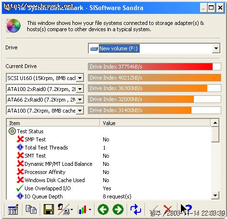Viewport: 227px width, 219px height.
Task: Minimize the SiSoftware Sandra window
Action: [203, 8]
